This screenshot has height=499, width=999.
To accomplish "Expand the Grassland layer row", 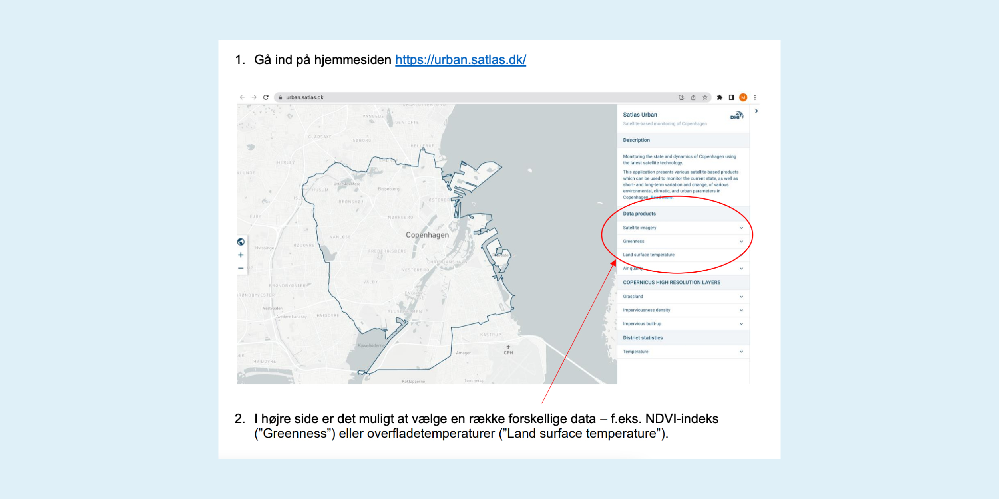I will click(x=683, y=297).
